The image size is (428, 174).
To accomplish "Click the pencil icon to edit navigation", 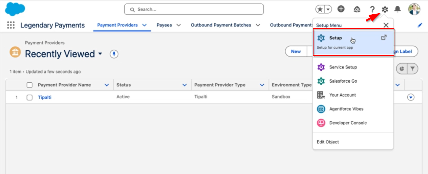I will (x=420, y=25).
